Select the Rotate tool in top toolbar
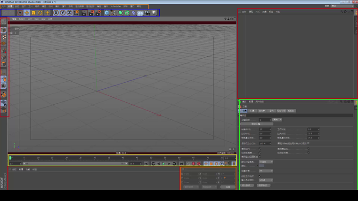Viewport: 358px width, 201px height. coord(40,13)
